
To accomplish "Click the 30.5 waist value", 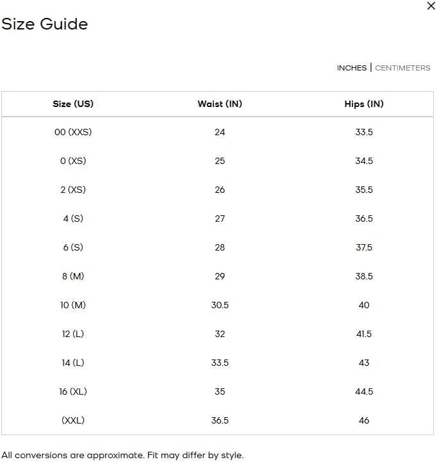I will pos(220,305).
